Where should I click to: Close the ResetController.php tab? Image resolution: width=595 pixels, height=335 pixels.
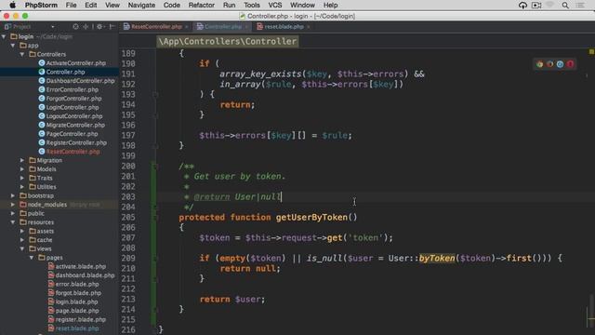click(x=186, y=27)
